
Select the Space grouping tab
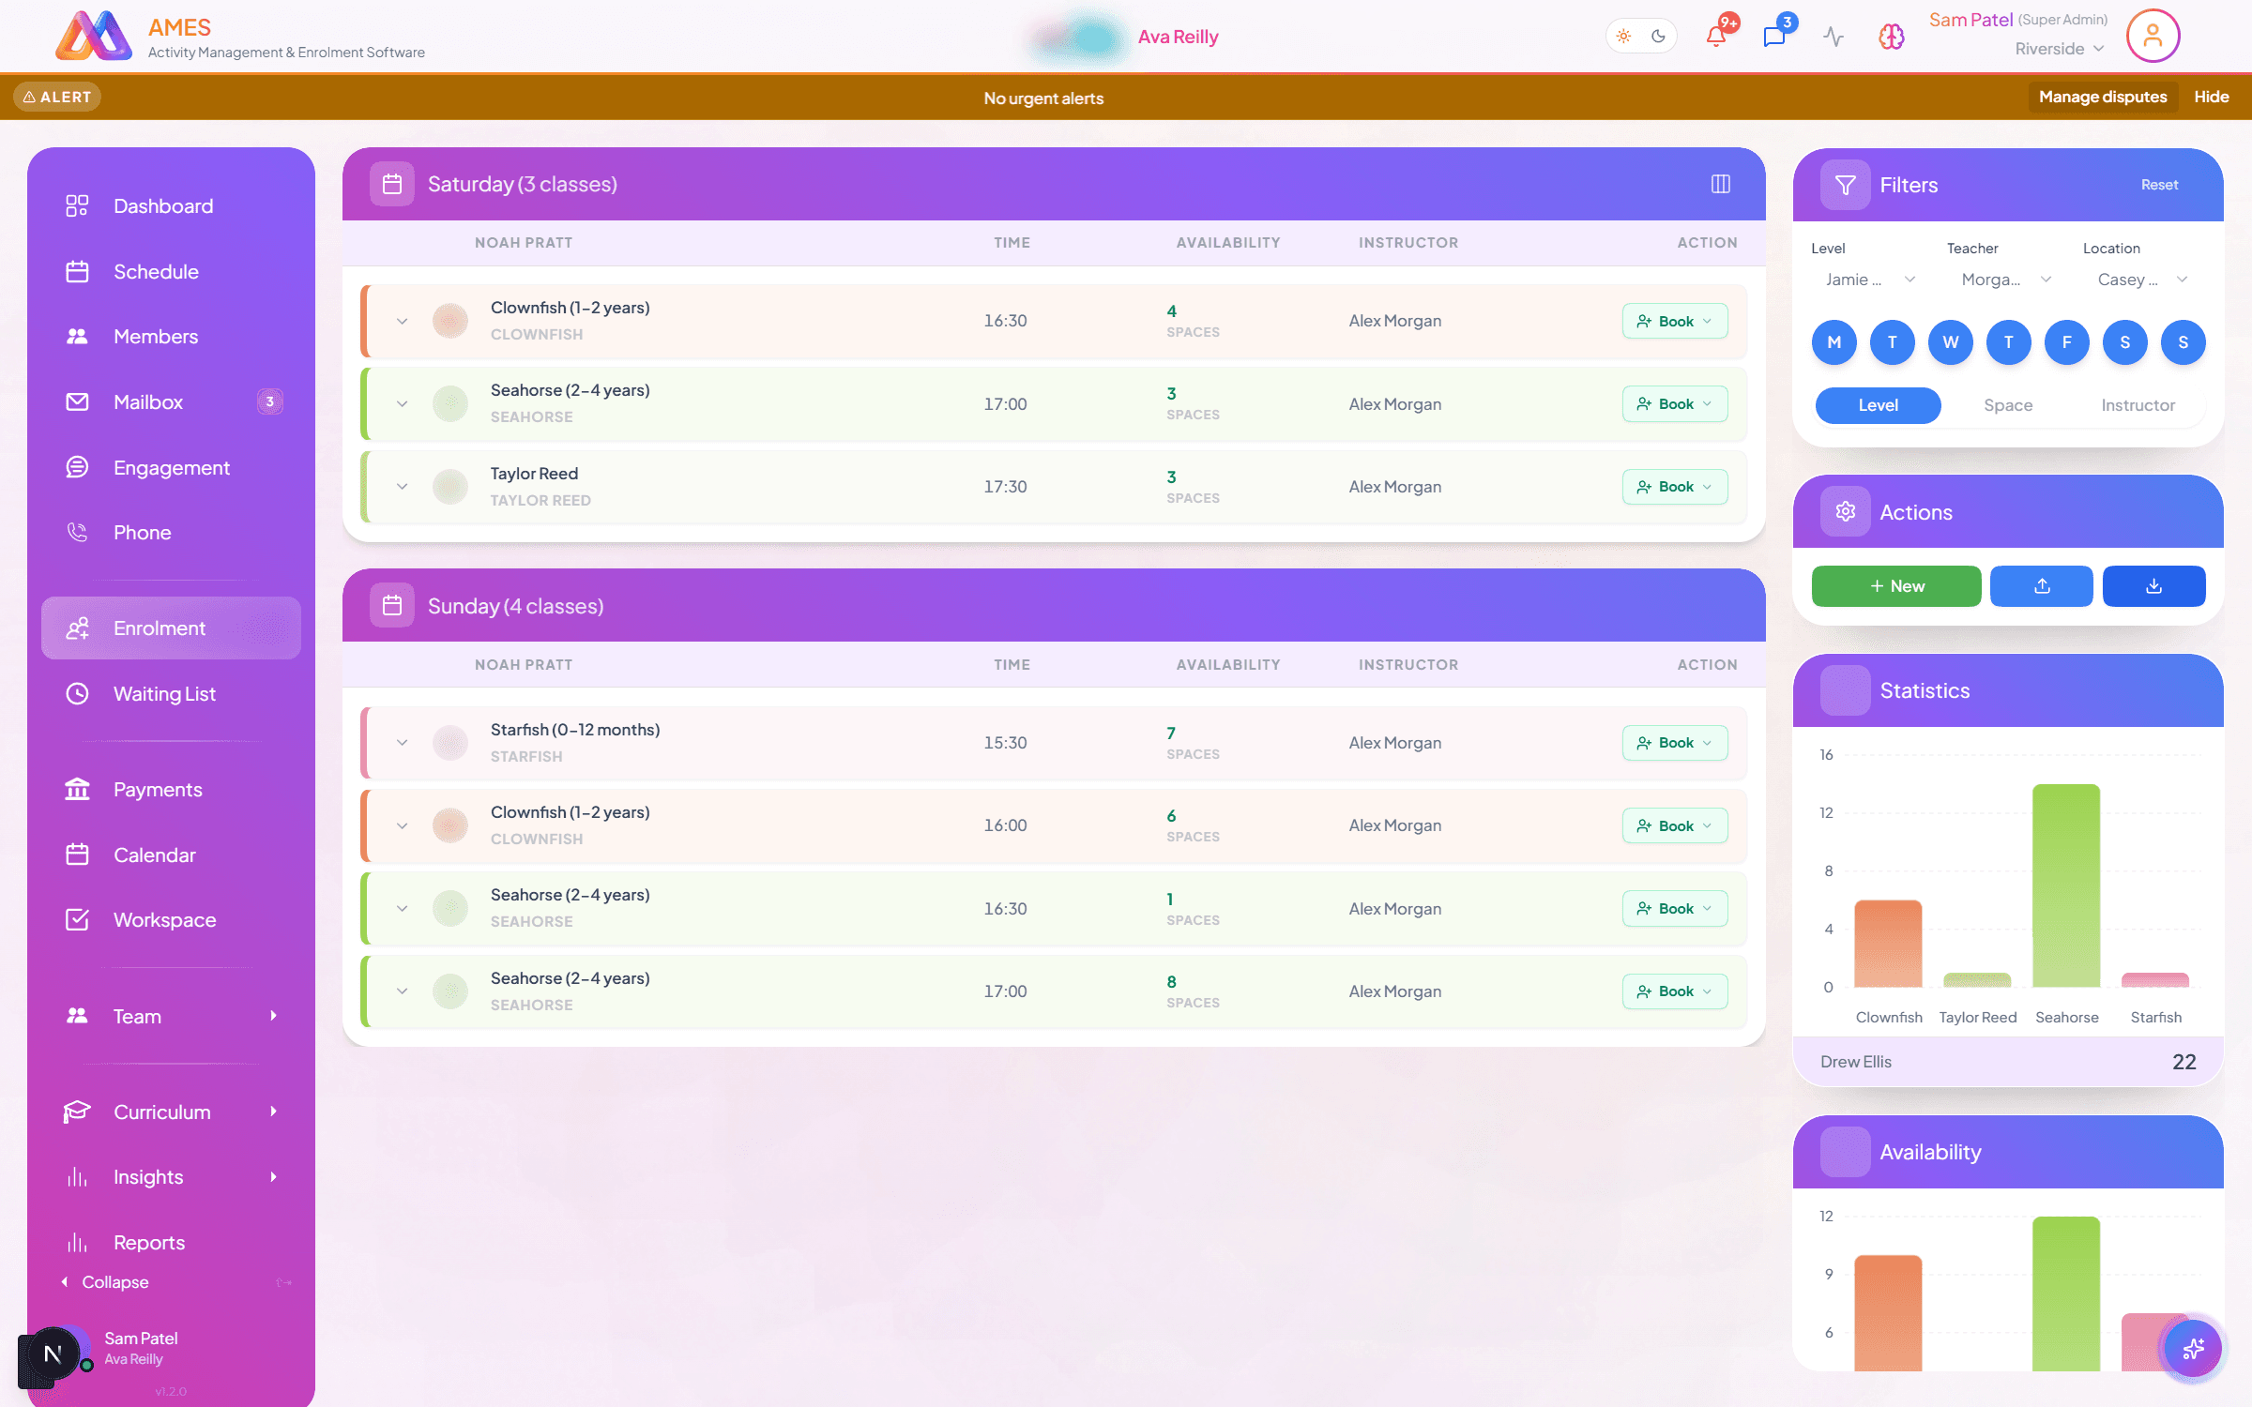pos(2007,405)
